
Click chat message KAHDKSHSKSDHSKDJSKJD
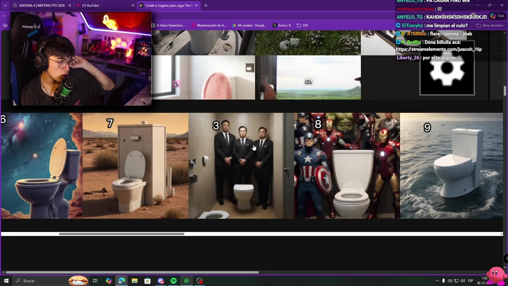[x=456, y=17]
